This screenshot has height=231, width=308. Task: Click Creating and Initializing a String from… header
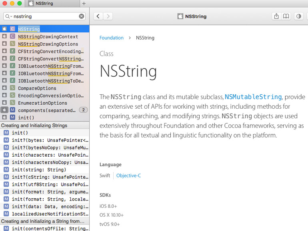pos(44,221)
